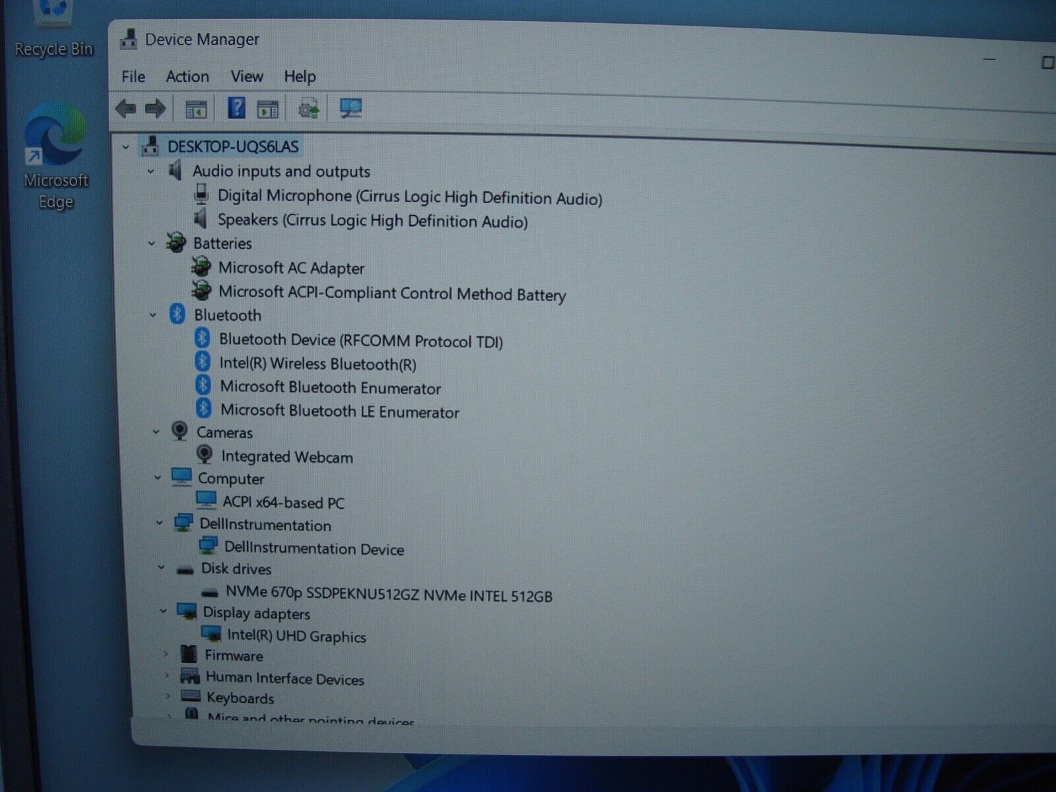The image size is (1056, 792).
Task: Click the Back arrow toolbar icon
Action: pyautogui.click(x=125, y=108)
